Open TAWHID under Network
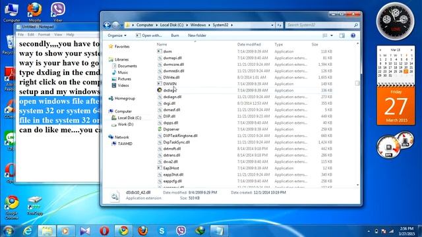 click(x=122, y=144)
